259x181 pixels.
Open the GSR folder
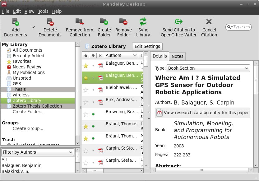tap(17, 84)
